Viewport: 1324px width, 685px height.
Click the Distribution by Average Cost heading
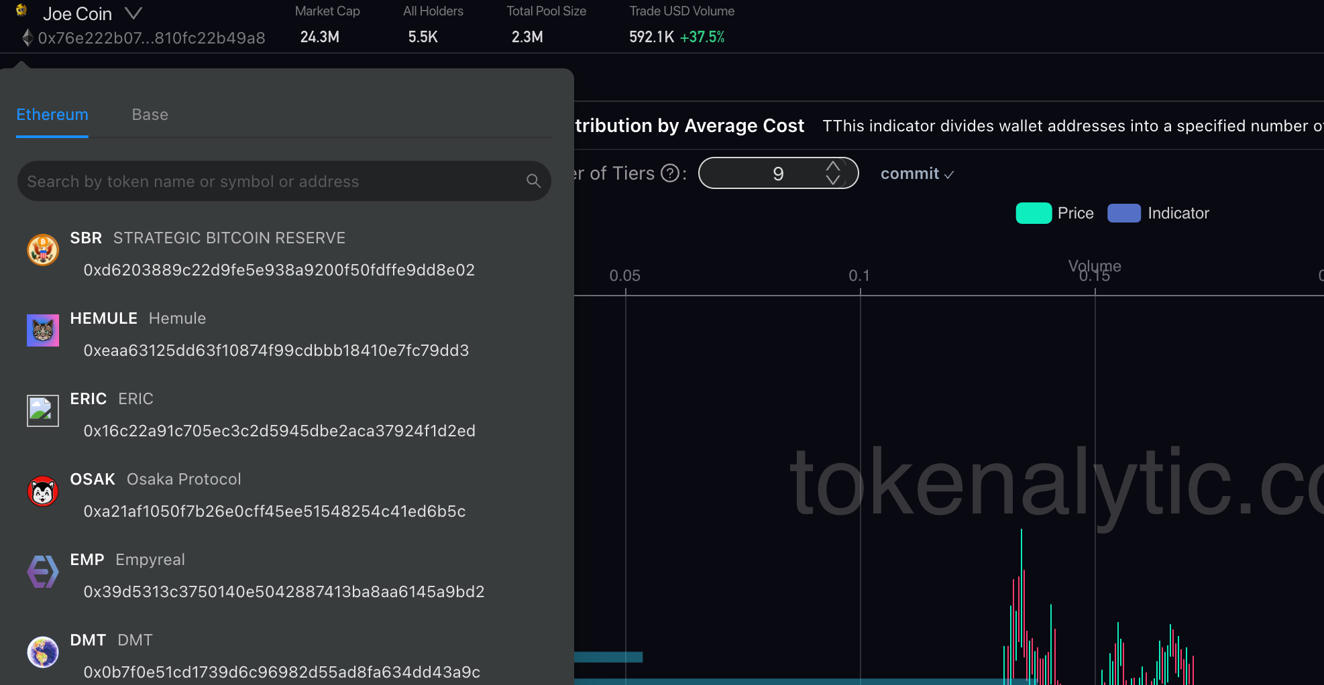[x=689, y=125]
